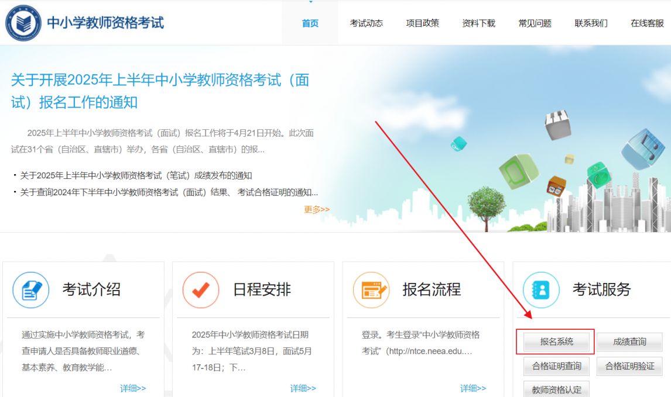Viewport: 671px width, 397px height.
Task: Click the 合格证明验证 button
Action: pyautogui.click(x=629, y=366)
